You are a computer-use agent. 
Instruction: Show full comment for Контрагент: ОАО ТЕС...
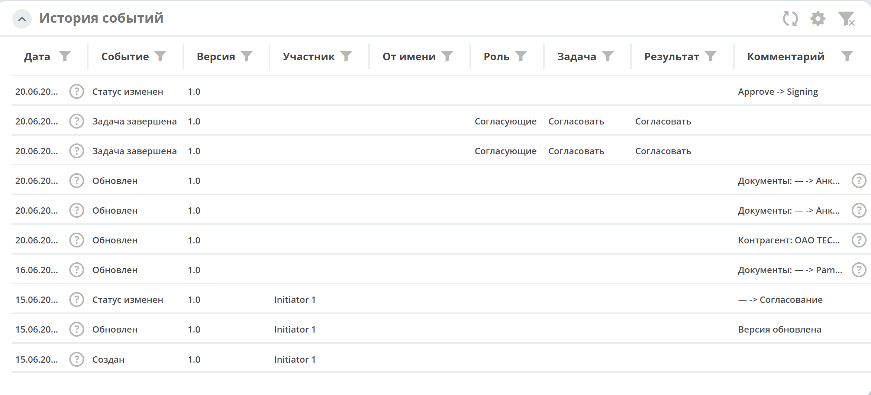pos(859,240)
